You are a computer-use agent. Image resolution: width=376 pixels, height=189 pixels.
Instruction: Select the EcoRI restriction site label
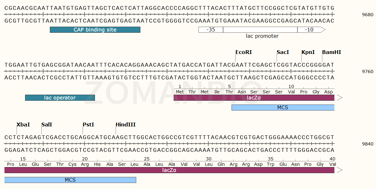click(244, 52)
